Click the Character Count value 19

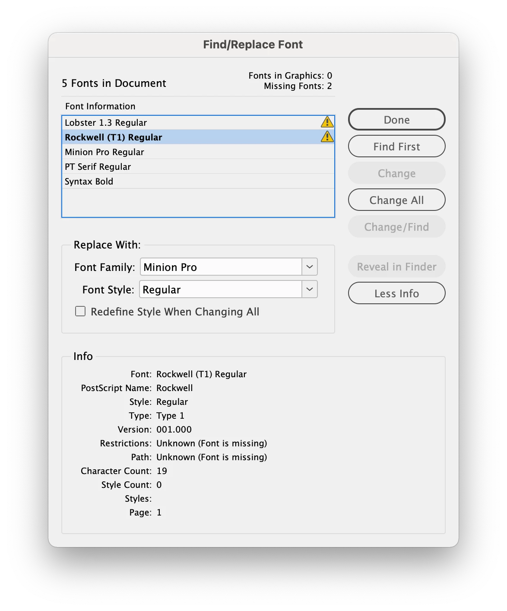[162, 471]
